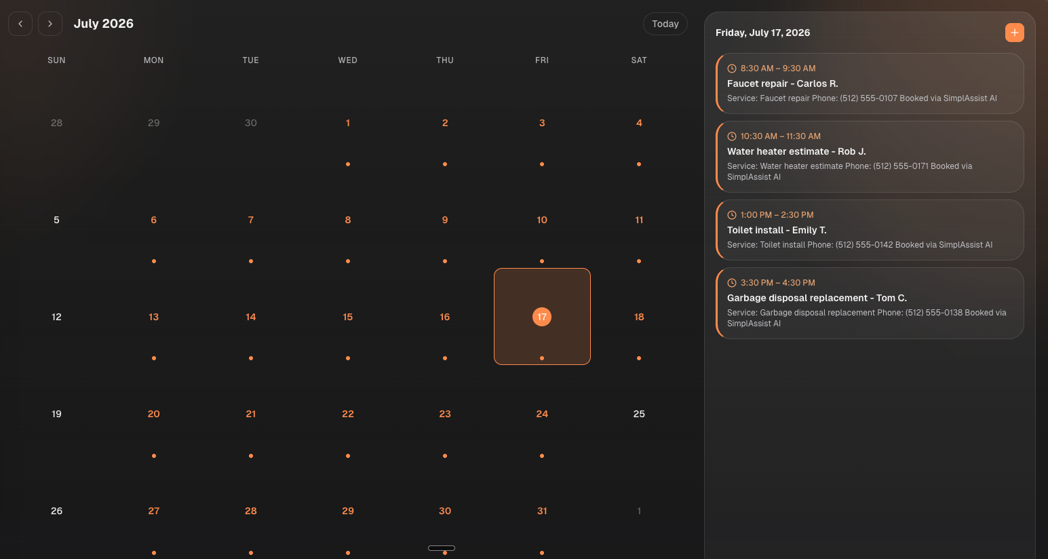The width and height of the screenshot is (1048, 559).
Task: Select greyed-out June 29
Action: (x=154, y=123)
